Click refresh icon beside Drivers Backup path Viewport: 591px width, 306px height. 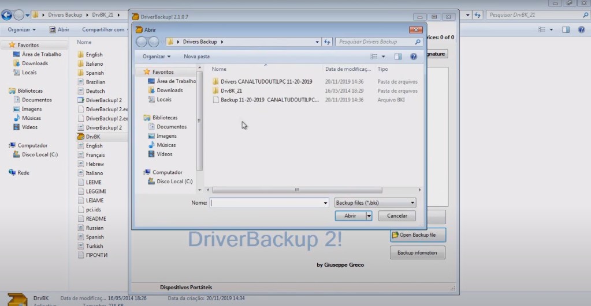pyautogui.click(x=327, y=41)
